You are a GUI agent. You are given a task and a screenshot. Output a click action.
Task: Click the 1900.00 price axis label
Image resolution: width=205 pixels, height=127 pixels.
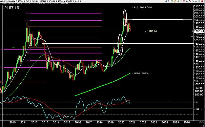(199, 23)
